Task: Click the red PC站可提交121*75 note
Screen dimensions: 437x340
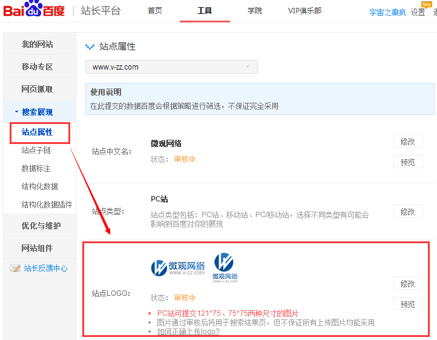Action: [x=228, y=313]
